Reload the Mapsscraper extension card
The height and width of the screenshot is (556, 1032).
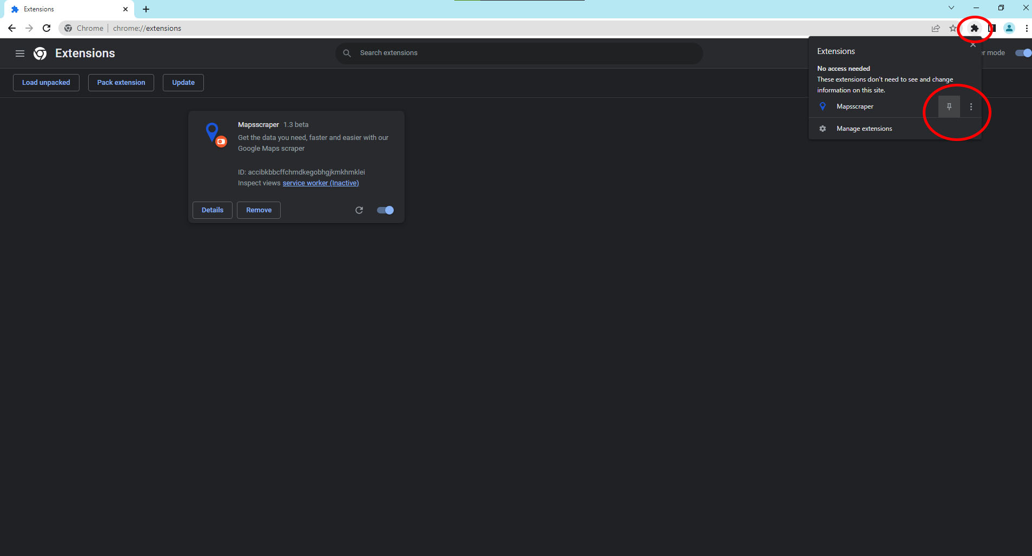359,210
